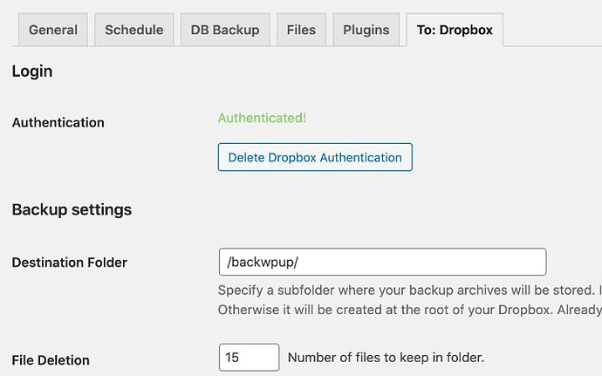Screen dimensions: 602x376
Task: Place cursor after /backwpup/ text
Action: pyautogui.click(x=299, y=263)
